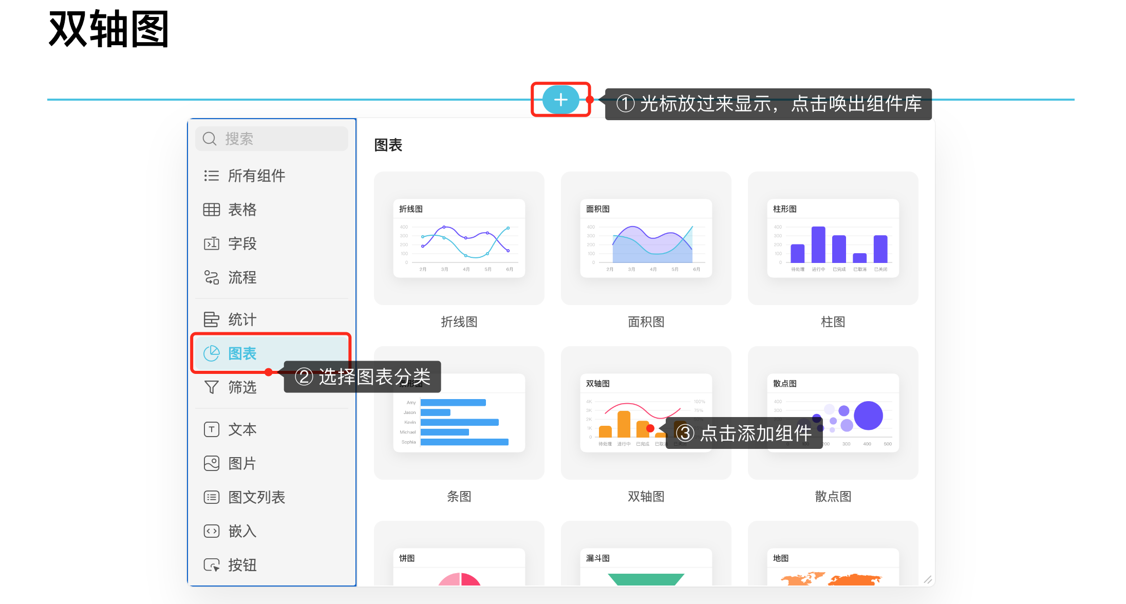Click the 双轴图 page title
Viewport: 1126px width, 604px height.
(109, 29)
